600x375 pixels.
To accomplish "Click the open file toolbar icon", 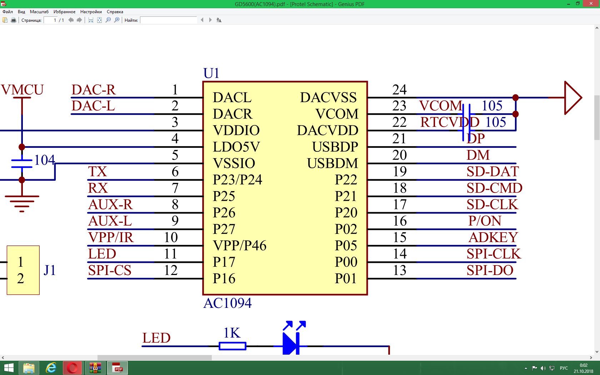I will pos(5,20).
